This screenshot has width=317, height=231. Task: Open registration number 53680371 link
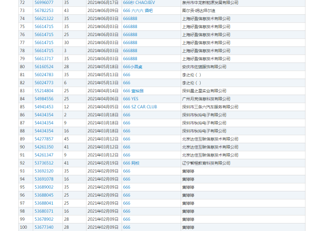[44, 211]
